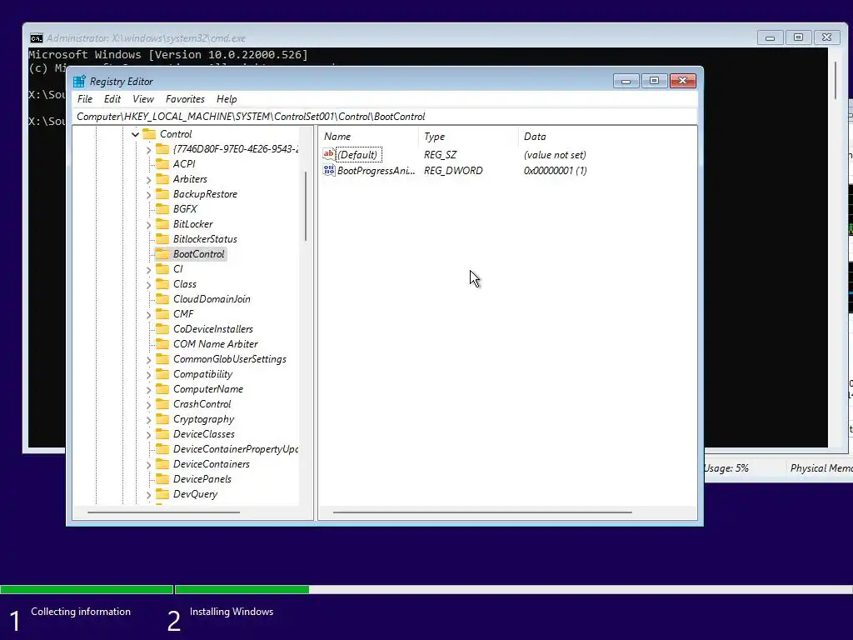Image resolution: width=853 pixels, height=640 pixels.
Task: Select the DevicePanels folder icon
Action: pyautogui.click(x=162, y=479)
